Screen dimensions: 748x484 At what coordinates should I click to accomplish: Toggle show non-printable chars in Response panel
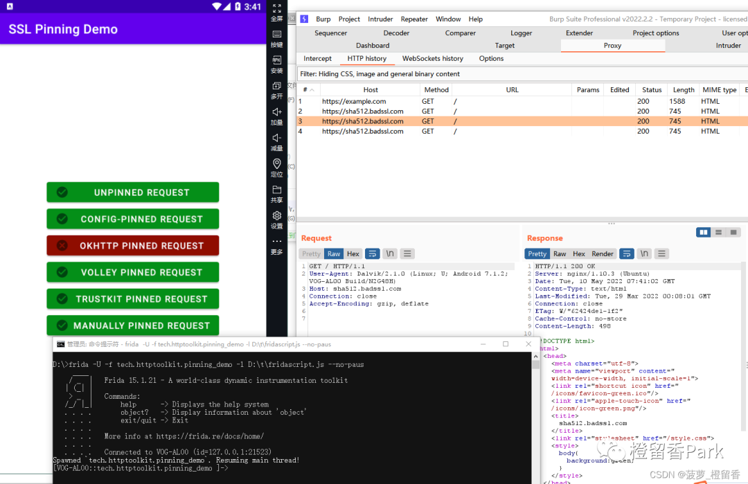(644, 254)
